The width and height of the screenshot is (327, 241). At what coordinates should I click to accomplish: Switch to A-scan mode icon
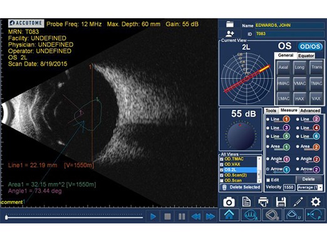click(x=251, y=215)
